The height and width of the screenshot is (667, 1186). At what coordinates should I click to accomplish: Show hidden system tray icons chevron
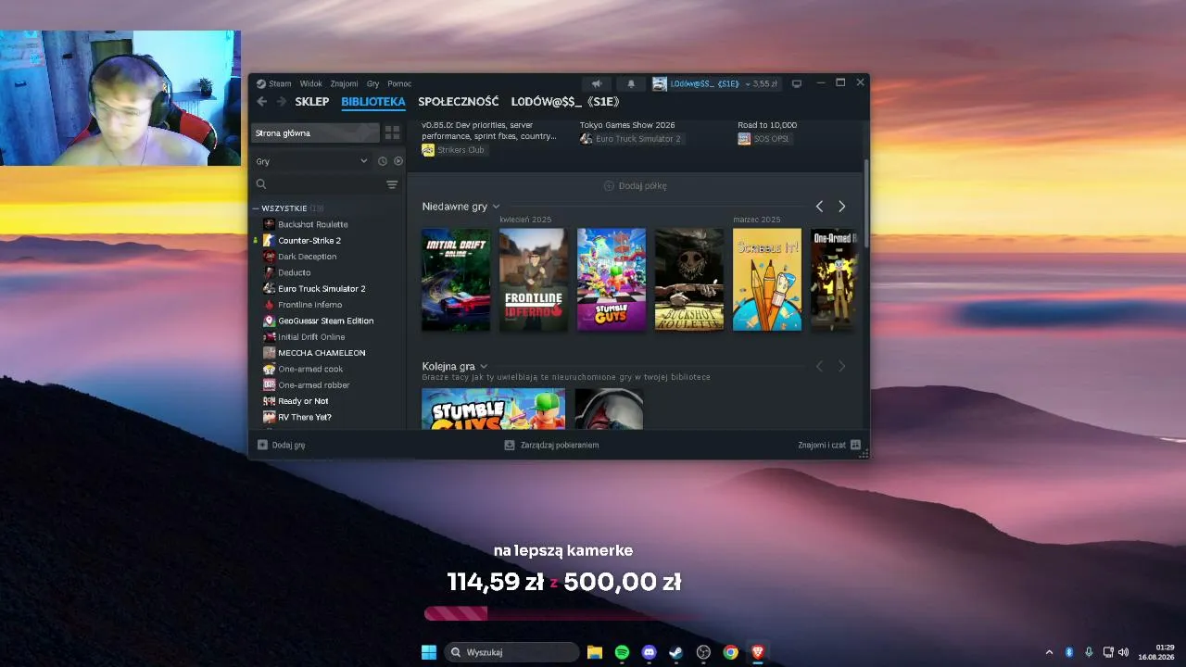click(1050, 652)
